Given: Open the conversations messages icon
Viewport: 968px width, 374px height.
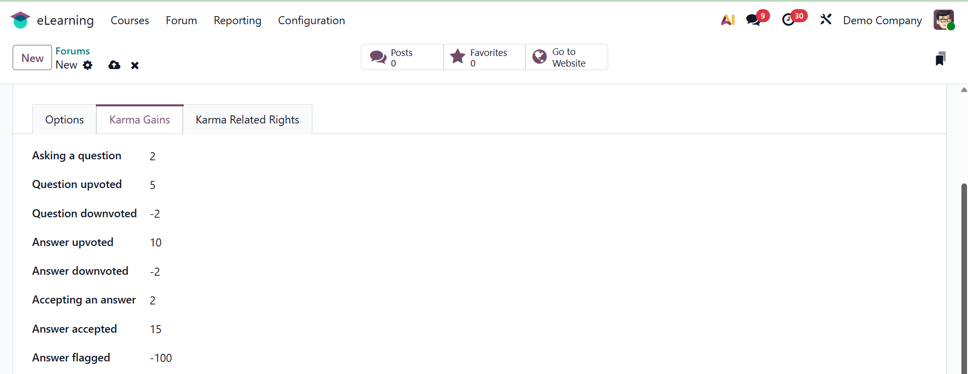Looking at the screenshot, I should (753, 20).
